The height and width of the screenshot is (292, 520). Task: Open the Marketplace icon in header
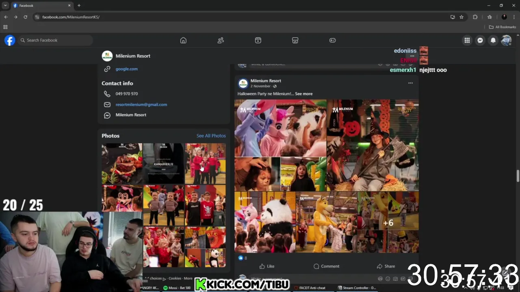(295, 40)
